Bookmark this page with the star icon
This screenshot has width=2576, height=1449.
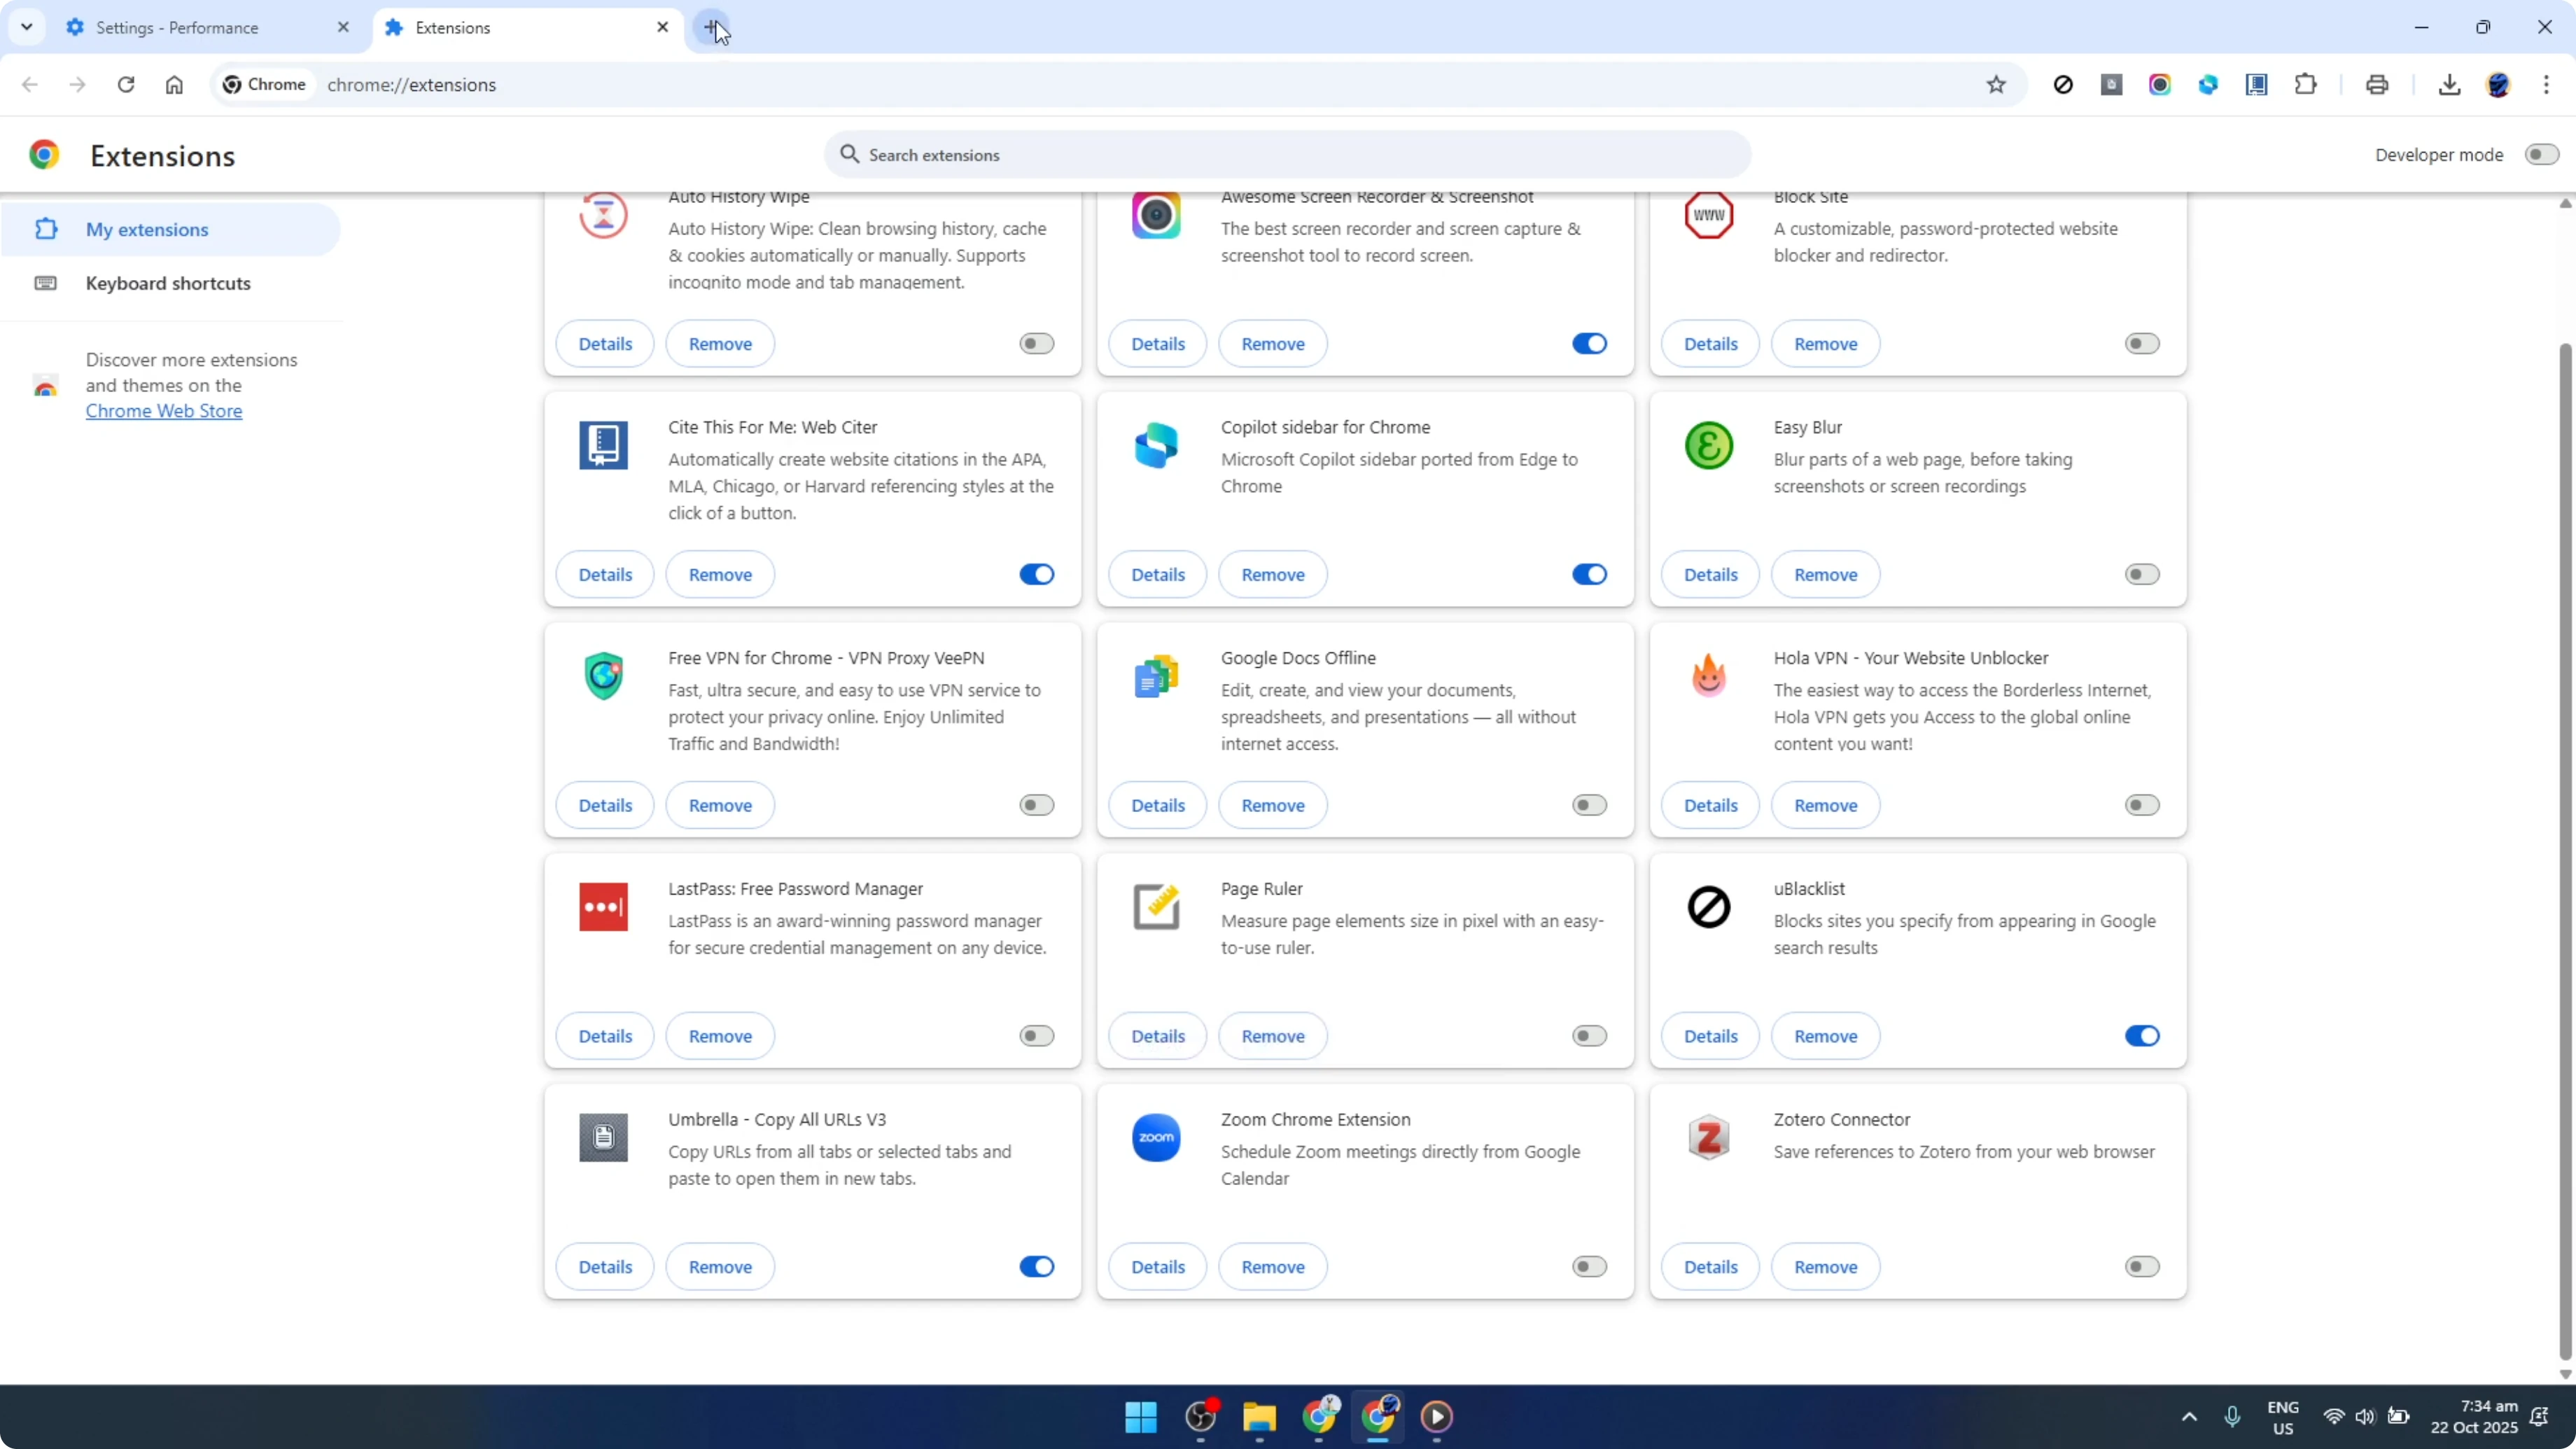tap(1996, 85)
